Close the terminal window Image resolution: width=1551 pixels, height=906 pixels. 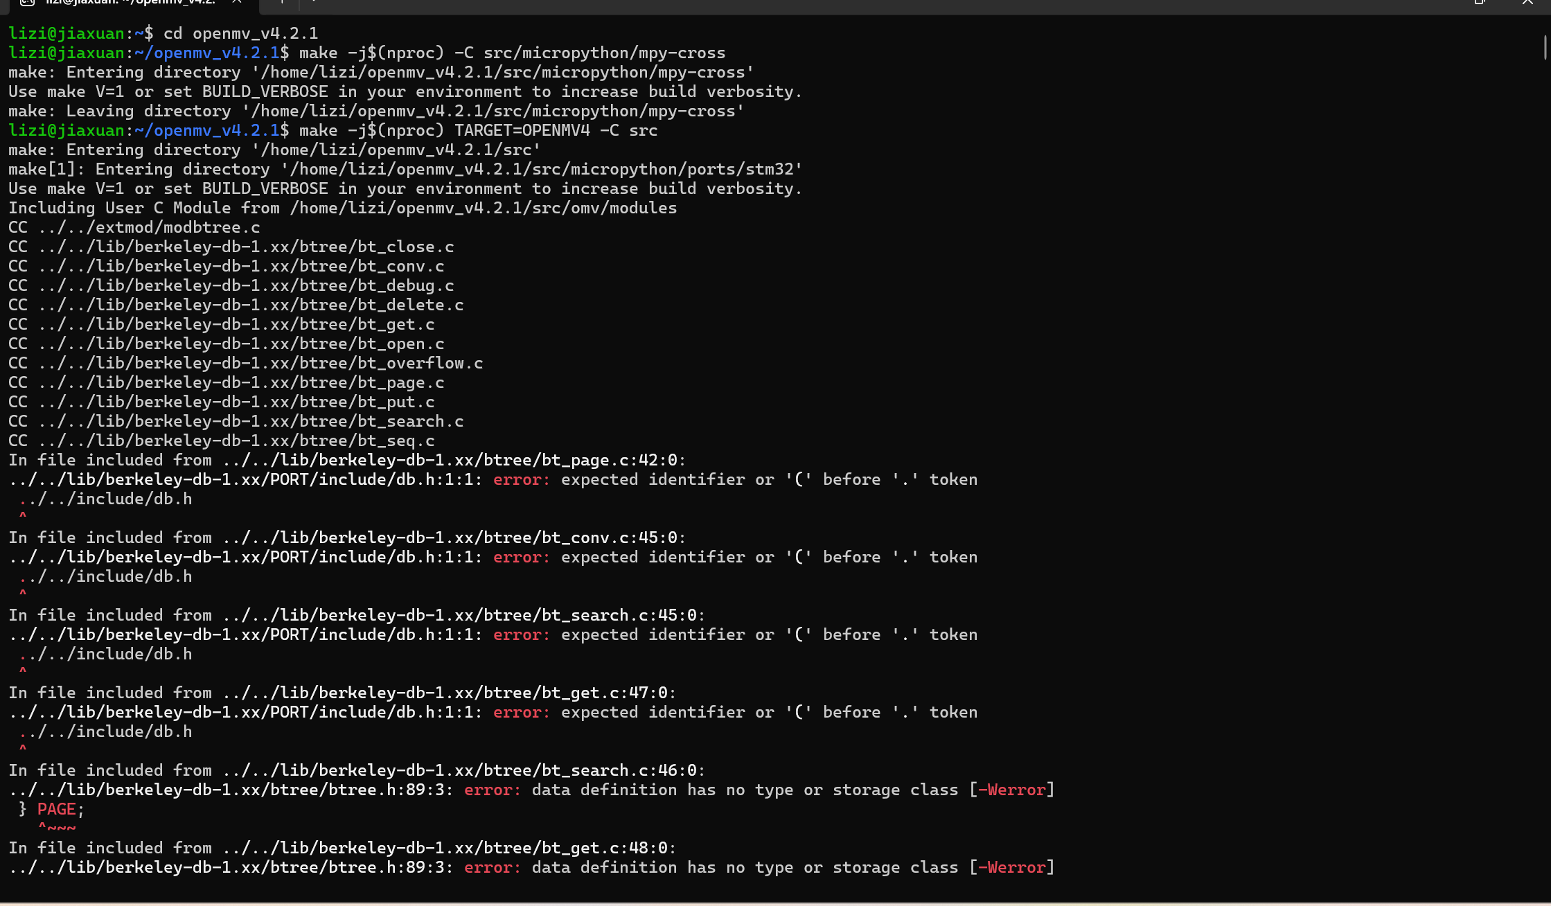tap(1527, 3)
